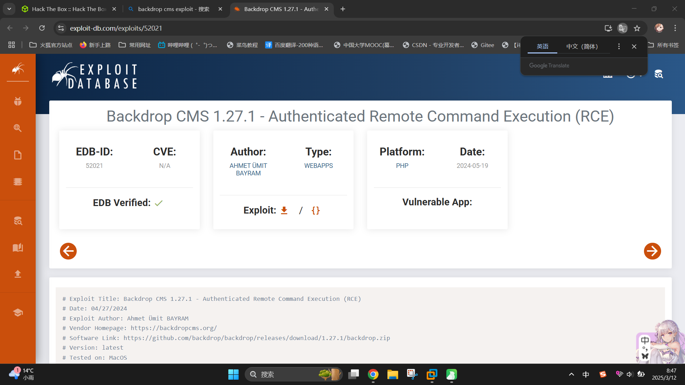Viewport: 685px width, 385px height.
Task: Open 菜鸟教程 bookmark
Action: tap(242, 45)
